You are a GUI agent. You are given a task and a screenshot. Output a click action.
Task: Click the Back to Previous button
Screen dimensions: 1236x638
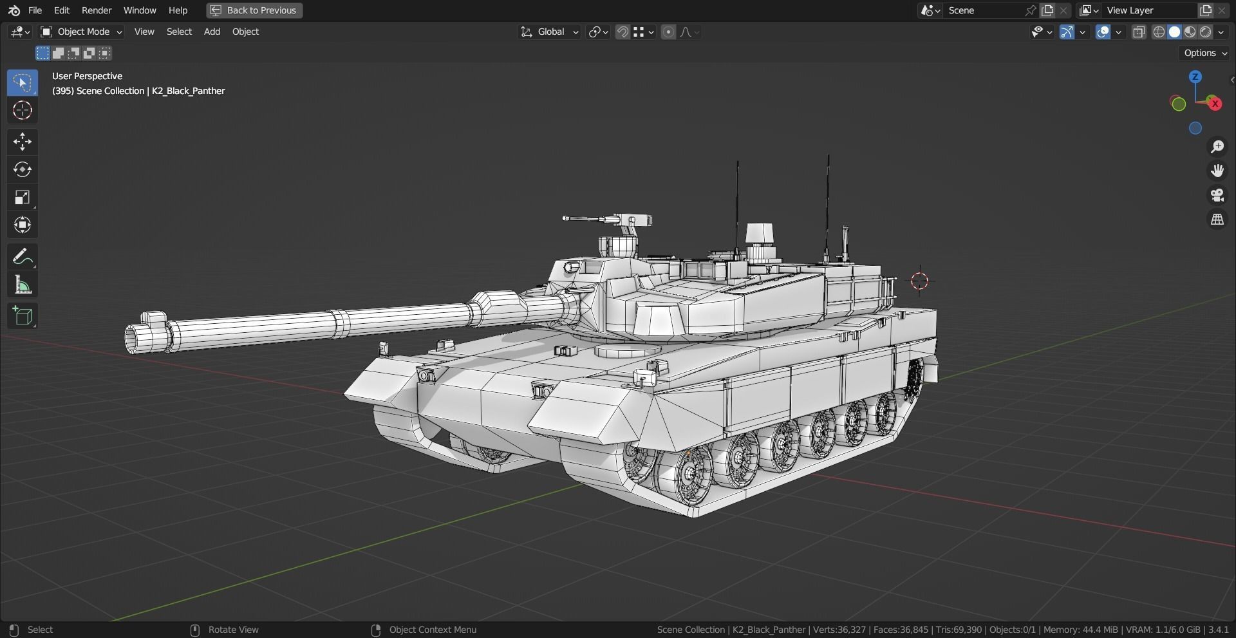click(x=254, y=10)
